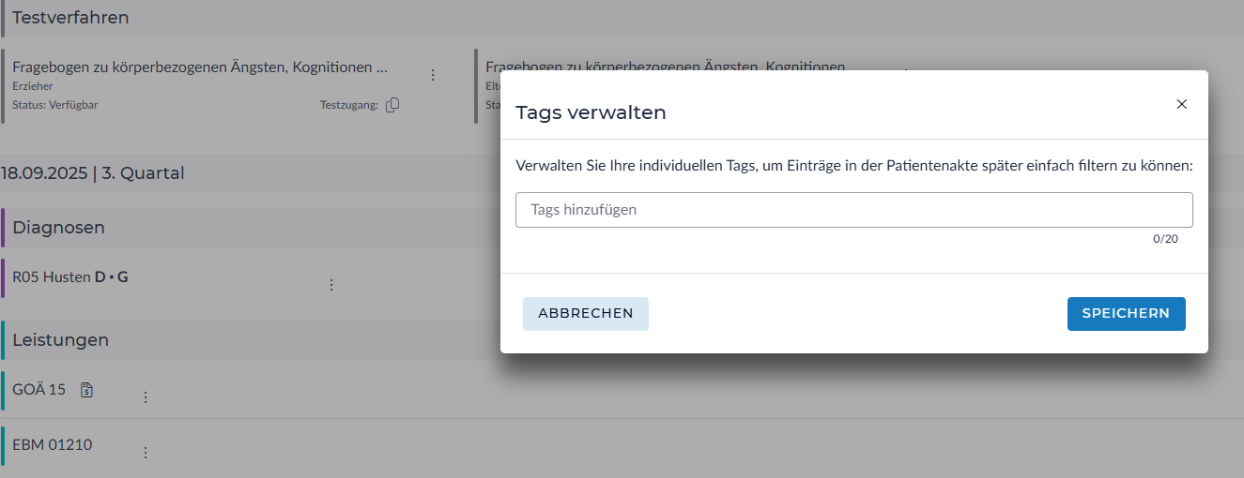The height and width of the screenshot is (478, 1244).
Task: Save tags with the Speichern button
Action: tap(1126, 314)
